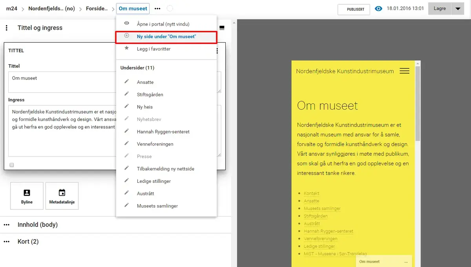Screen dimensions: 471x267
Task: Open the Presse subpage from the dropdown
Action: 144,156
